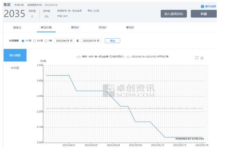The image size is (229, 156).
Task: Switch to the 周均价 tab
Action: pos(74,27)
